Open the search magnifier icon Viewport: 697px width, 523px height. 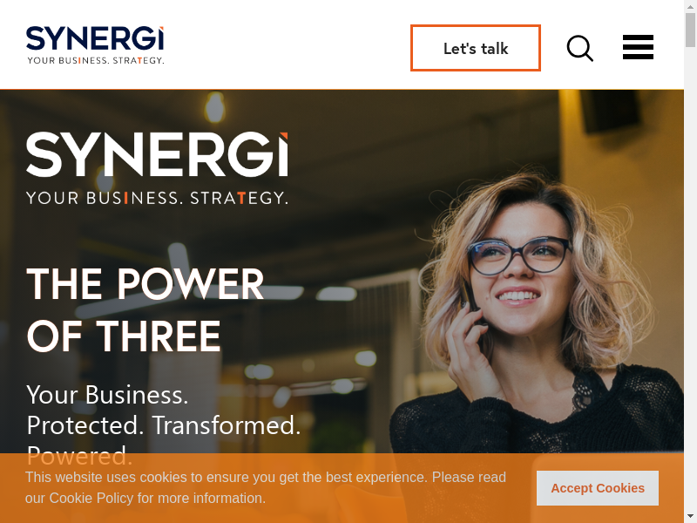click(580, 48)
